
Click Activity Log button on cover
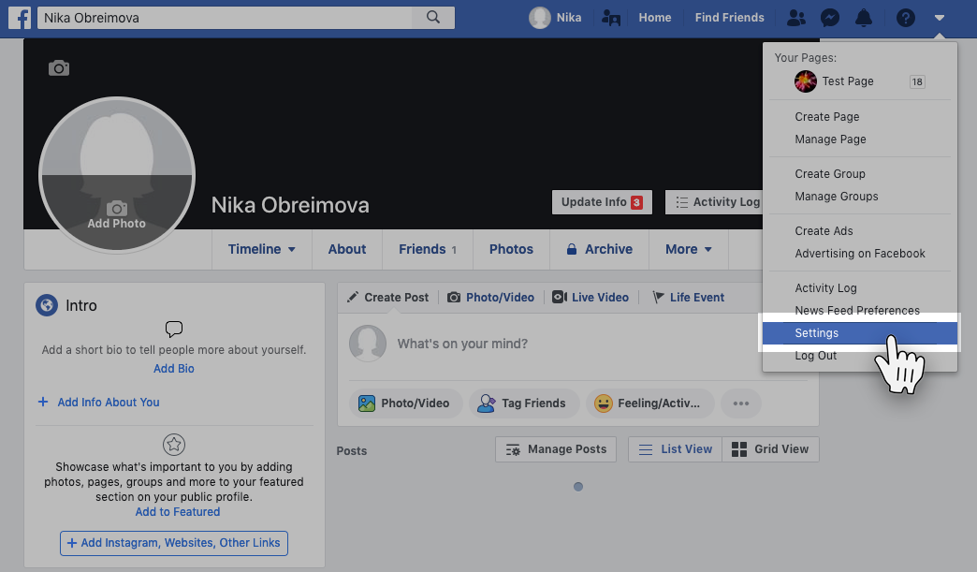pyautogui.click(x=714, y=202)
